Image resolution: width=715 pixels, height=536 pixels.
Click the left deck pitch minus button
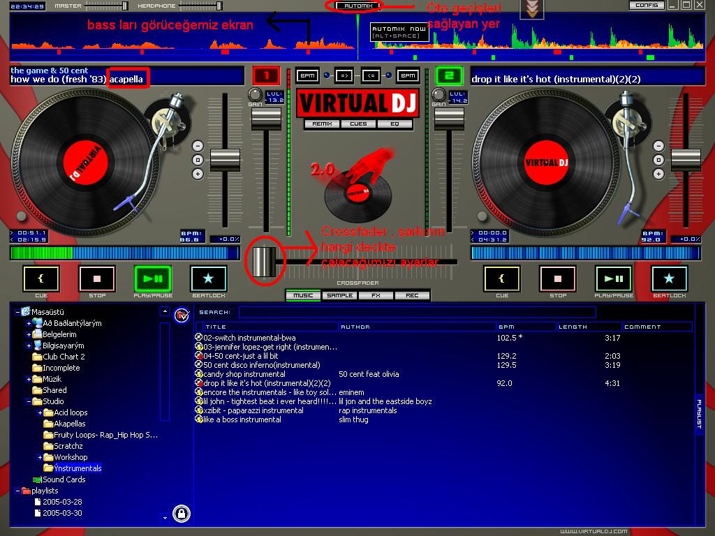(198, 146)
